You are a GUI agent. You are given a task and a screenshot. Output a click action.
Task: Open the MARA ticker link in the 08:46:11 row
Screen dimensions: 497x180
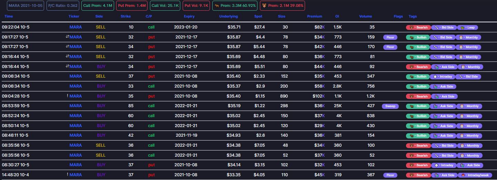click(75, 135)
